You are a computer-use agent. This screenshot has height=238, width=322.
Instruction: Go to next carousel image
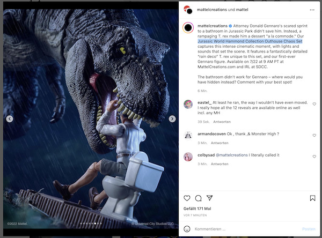click(172, 119)
